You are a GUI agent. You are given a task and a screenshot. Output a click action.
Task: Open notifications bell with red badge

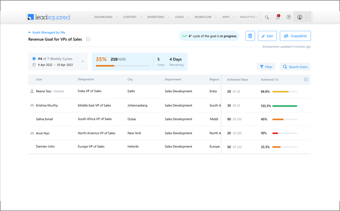tap(278, 17)
